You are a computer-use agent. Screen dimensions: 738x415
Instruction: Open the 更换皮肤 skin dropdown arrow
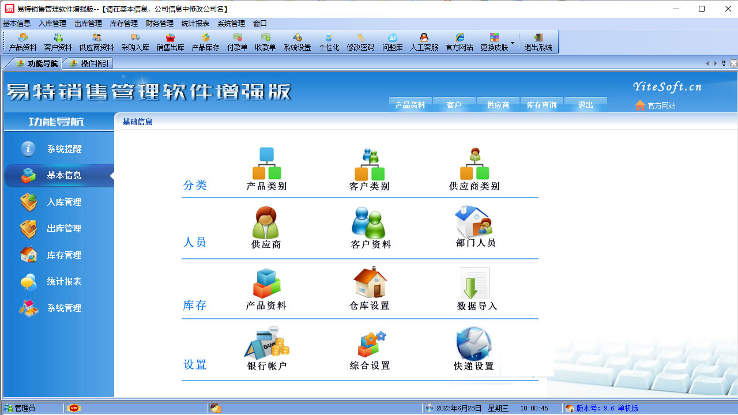coord(512,43)
